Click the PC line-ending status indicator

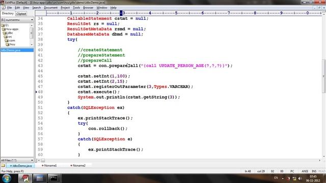[x=292, y=171]
